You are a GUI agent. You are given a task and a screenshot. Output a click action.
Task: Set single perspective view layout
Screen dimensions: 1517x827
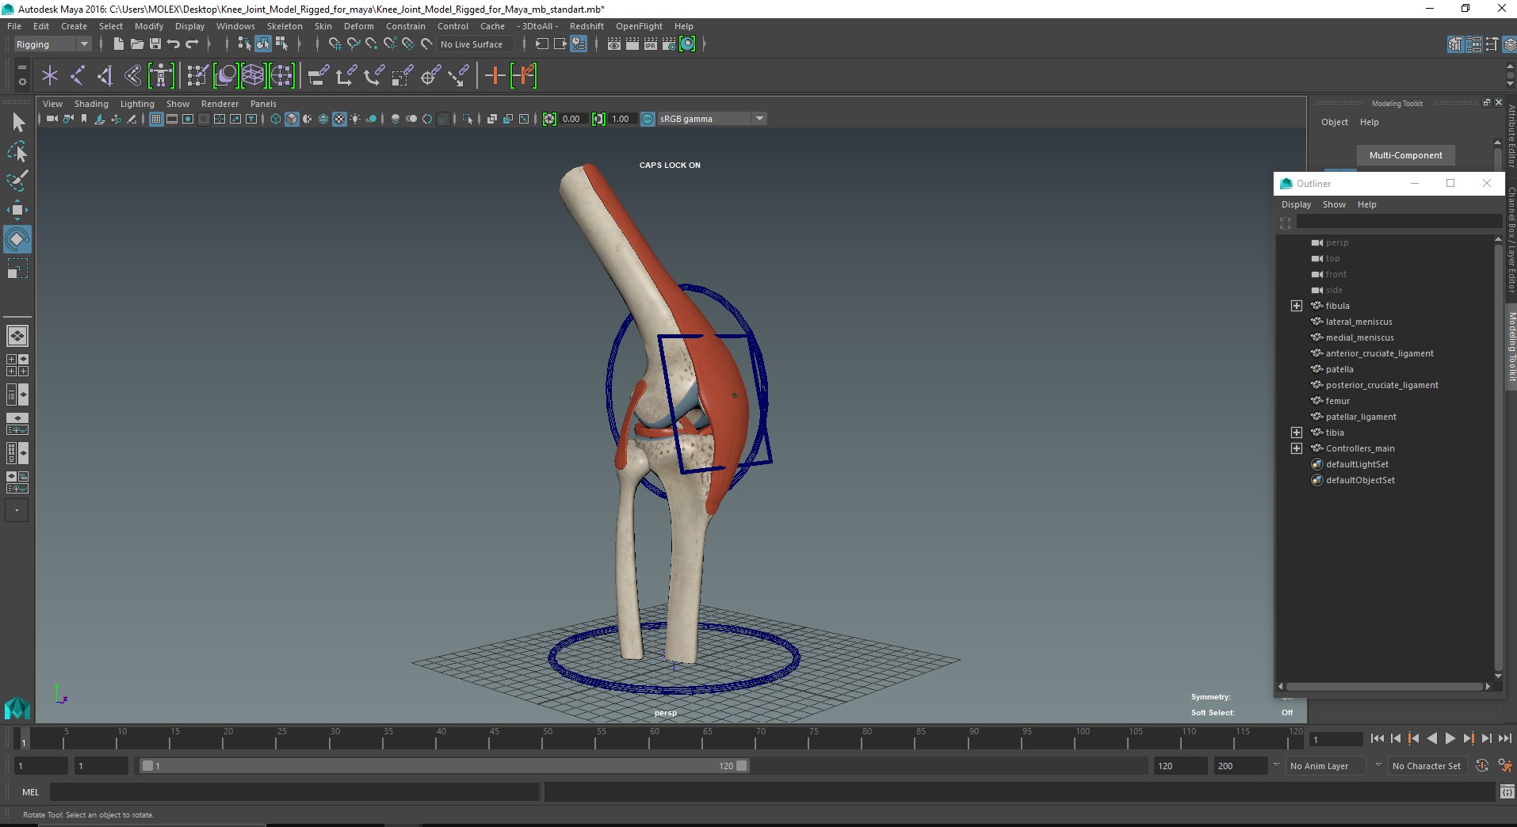(17, 336)
